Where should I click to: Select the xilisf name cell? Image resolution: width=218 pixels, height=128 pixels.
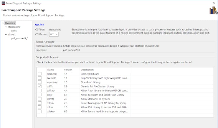[50, 95]
